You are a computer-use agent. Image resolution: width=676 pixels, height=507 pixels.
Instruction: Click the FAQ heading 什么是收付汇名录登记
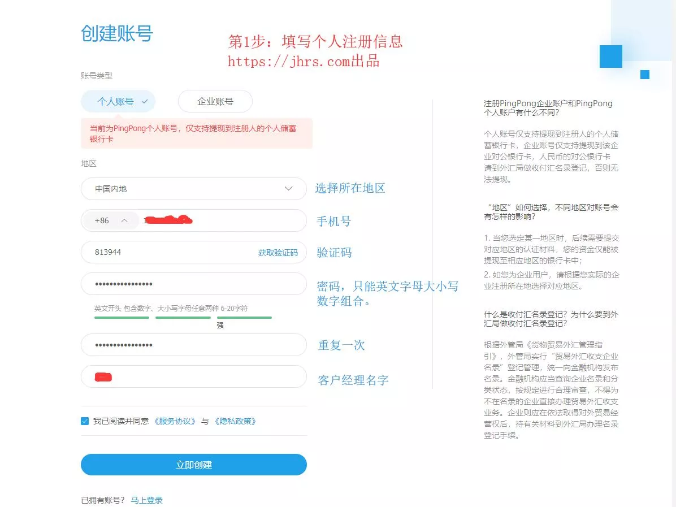coord(551,319)
